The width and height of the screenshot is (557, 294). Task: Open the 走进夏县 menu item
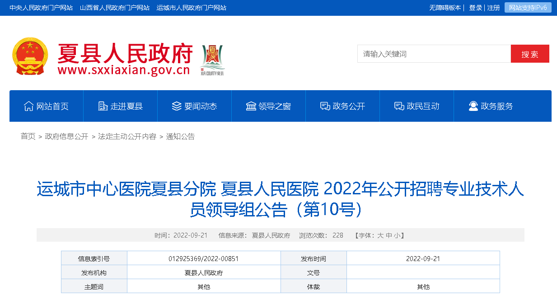(121, 106)
